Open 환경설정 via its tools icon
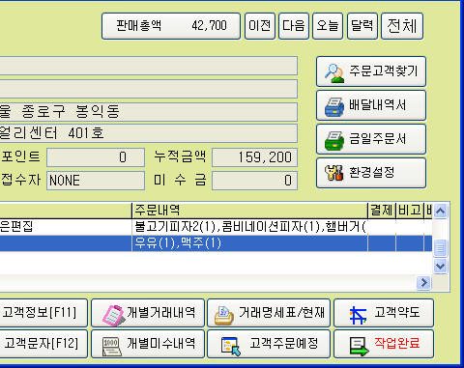 coord(333,173)
